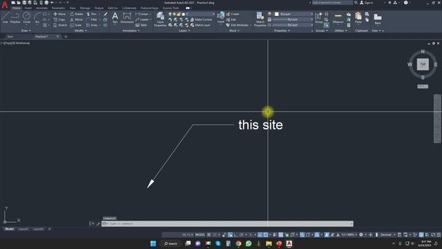442x249 pixels.
Task: Open the Start file tab
Action: pyautogui.click(x=10, y=37)
